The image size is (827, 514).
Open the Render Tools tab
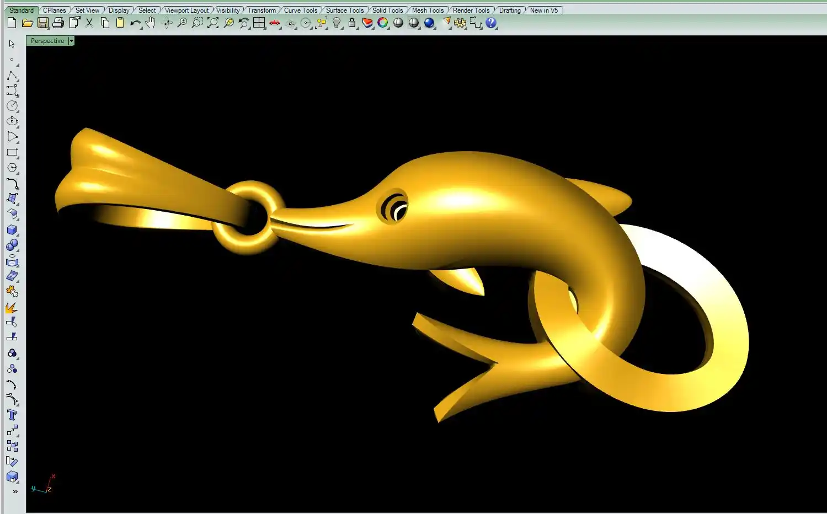point(471,10)
